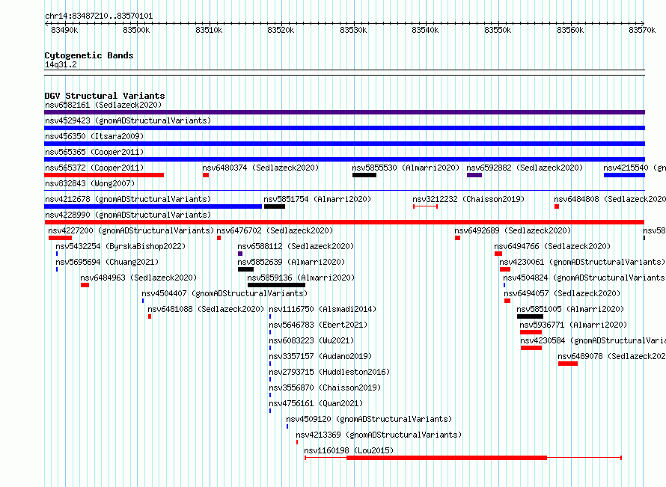Screen dimensions: 666x487
Task: Click the long red nsv4228990 bar
Action: tap(344, 222)
